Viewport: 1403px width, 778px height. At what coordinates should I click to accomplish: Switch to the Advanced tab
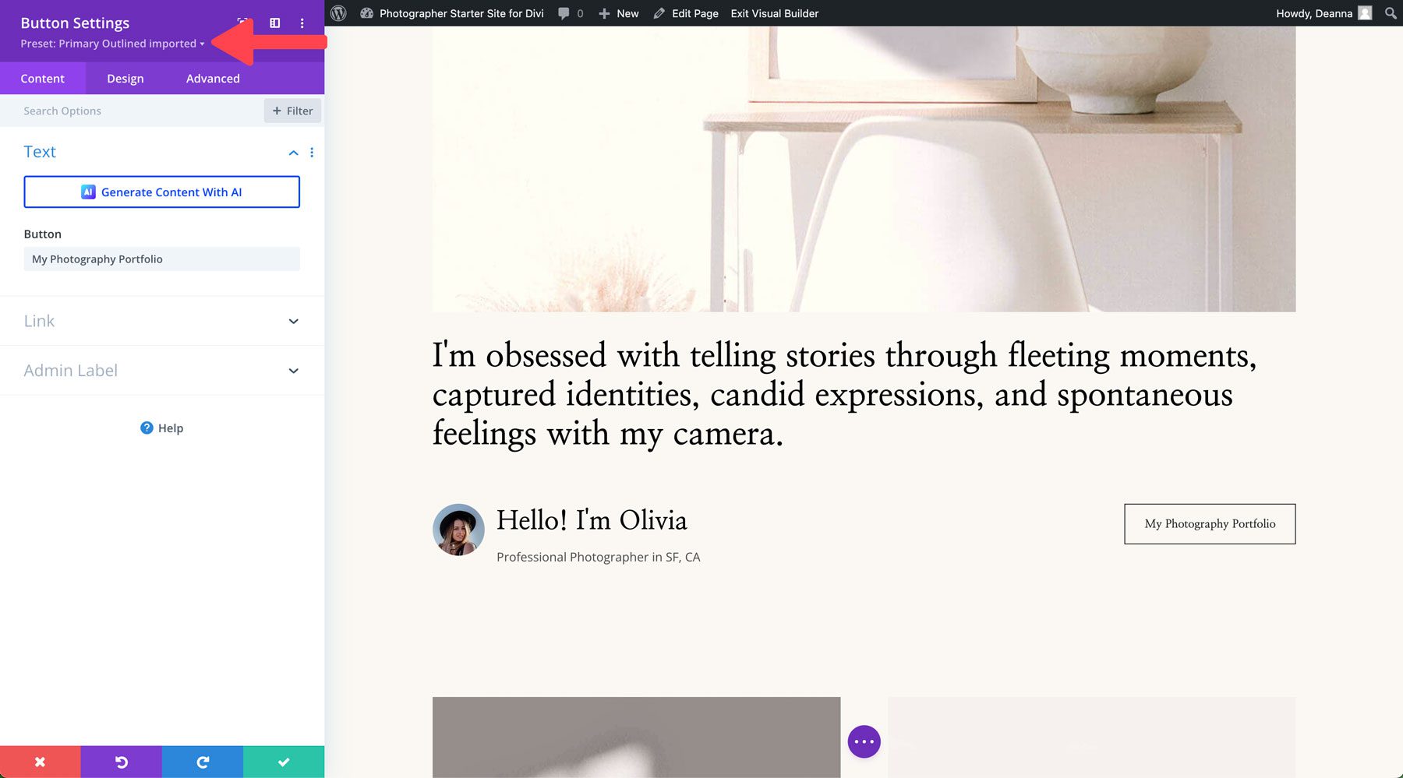tap(212, 78)
